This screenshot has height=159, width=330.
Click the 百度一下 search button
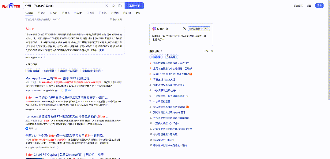point(134,6)
